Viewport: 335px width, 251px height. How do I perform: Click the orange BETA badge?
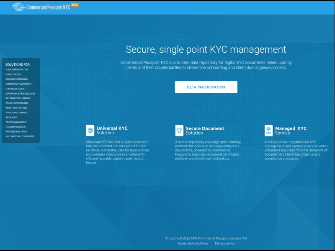[x=75, y=5]
